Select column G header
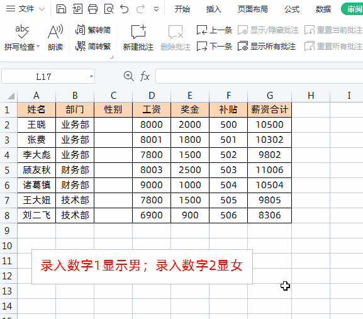 pyautogui.click(x=270, y=96)
